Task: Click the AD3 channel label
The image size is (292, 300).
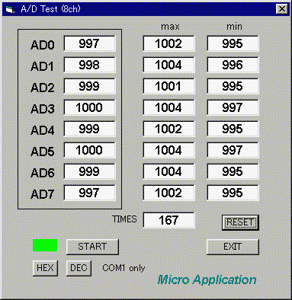Action: click(x=43, y=109)
